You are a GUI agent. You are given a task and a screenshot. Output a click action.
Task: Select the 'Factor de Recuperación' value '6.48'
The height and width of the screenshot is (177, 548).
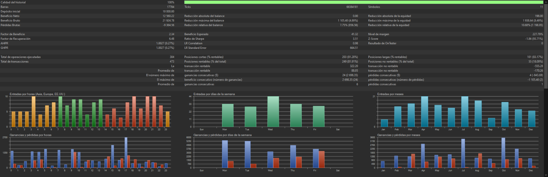(x=172, y=39)
